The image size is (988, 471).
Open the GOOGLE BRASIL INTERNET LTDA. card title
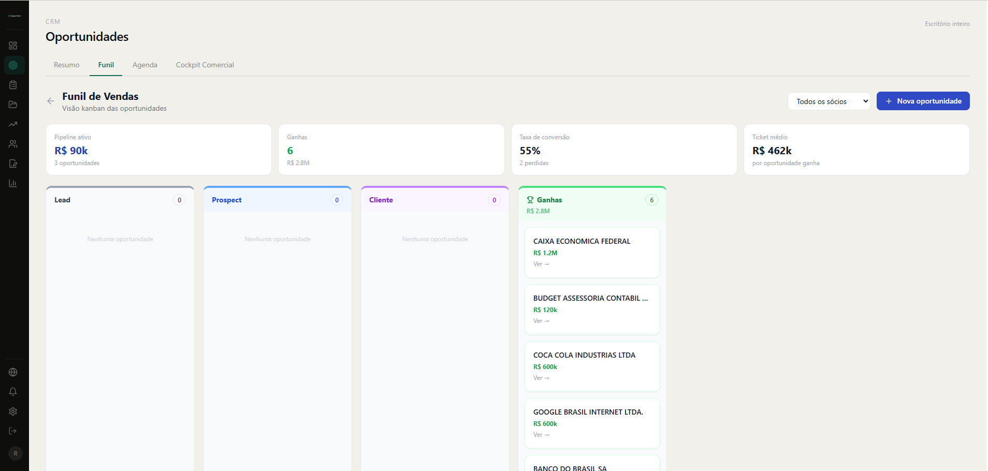[x=588, y=412]
